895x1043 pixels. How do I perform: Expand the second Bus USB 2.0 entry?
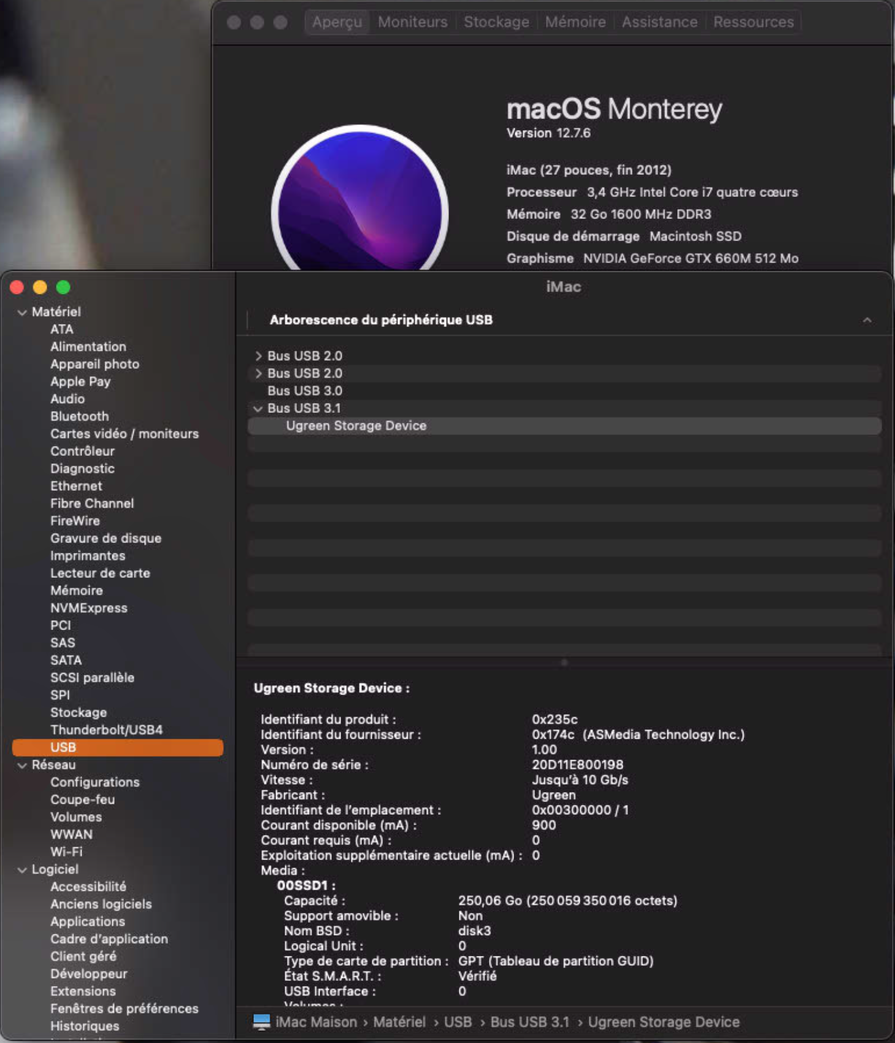258,373
